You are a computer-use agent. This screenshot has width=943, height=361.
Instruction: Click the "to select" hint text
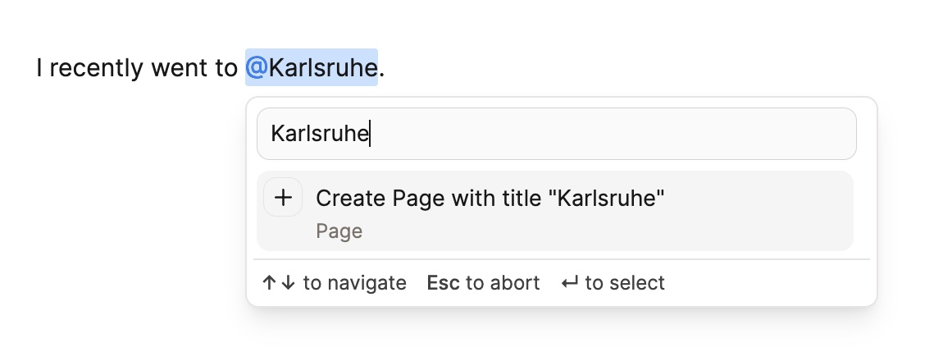click(625, 283)
